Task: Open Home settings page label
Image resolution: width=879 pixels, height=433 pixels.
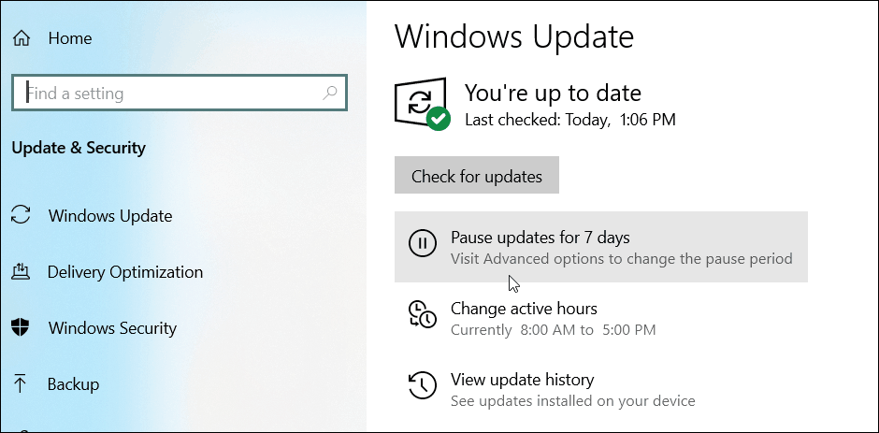Action: coord(70,38)
